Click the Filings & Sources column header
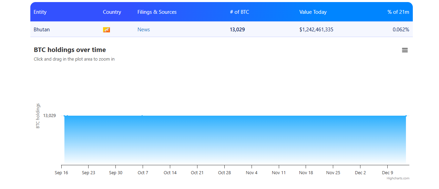The height and width of the screenshot is (189, 439). coord(157,12)
